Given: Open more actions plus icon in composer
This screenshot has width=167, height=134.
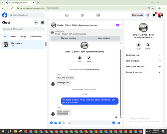Looking at the screenshot, I should pos(51,123).
